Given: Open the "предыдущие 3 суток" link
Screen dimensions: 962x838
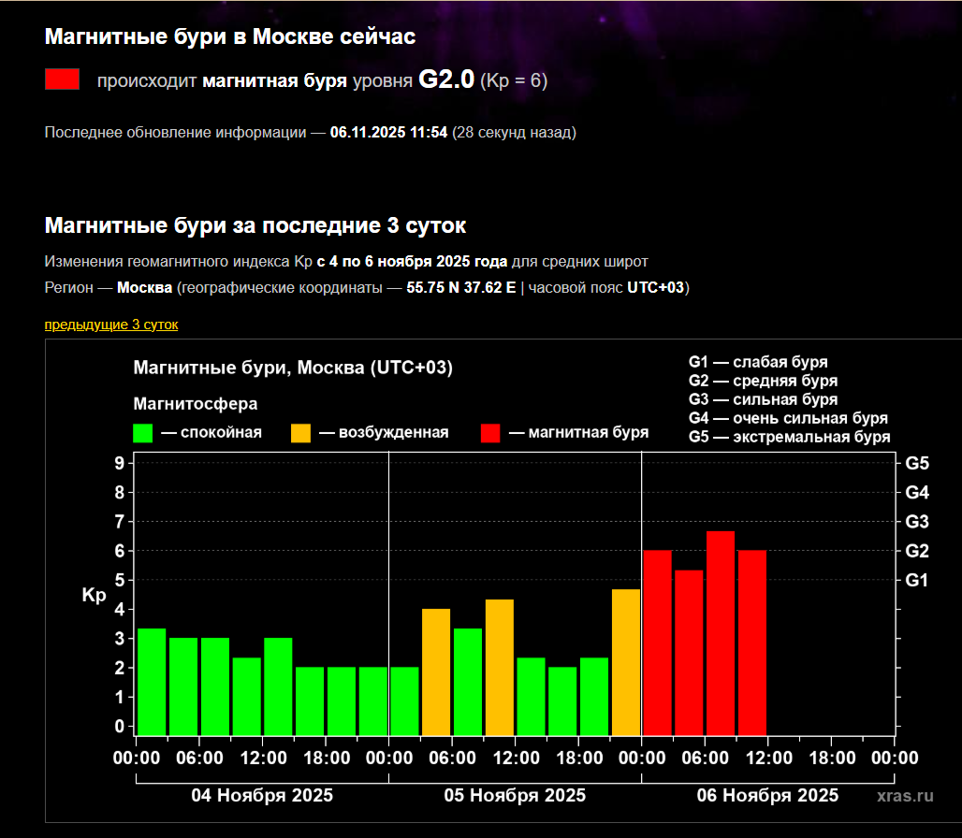Looking at the screenshot, I should 110,325.
